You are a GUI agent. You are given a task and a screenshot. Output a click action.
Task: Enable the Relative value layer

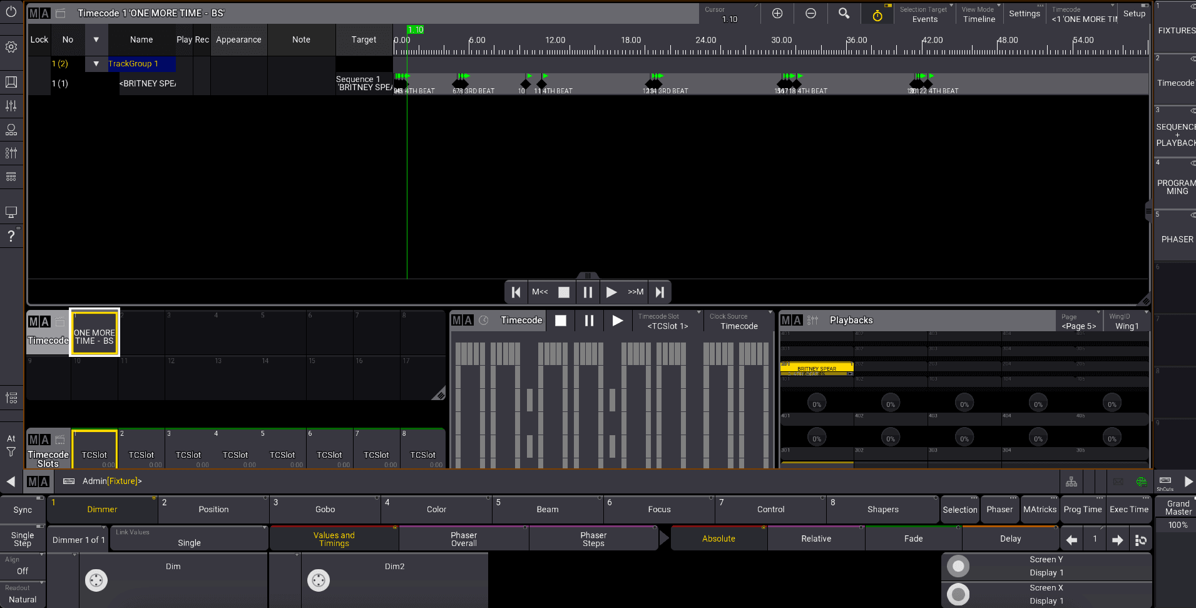coord(816,538)
